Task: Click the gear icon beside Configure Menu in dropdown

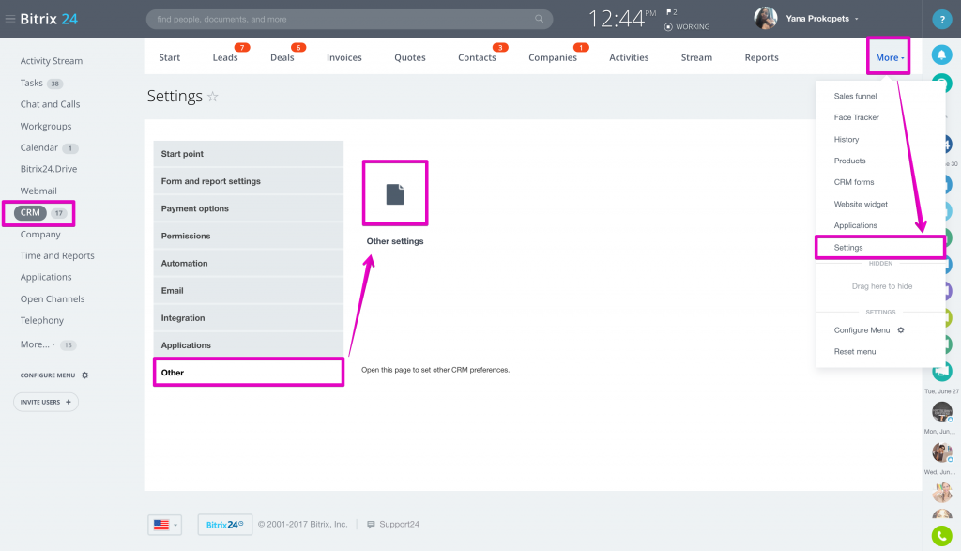Action: tap(901, 329)
